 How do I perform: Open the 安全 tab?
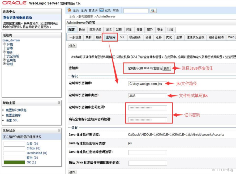[x=160, y=29]
